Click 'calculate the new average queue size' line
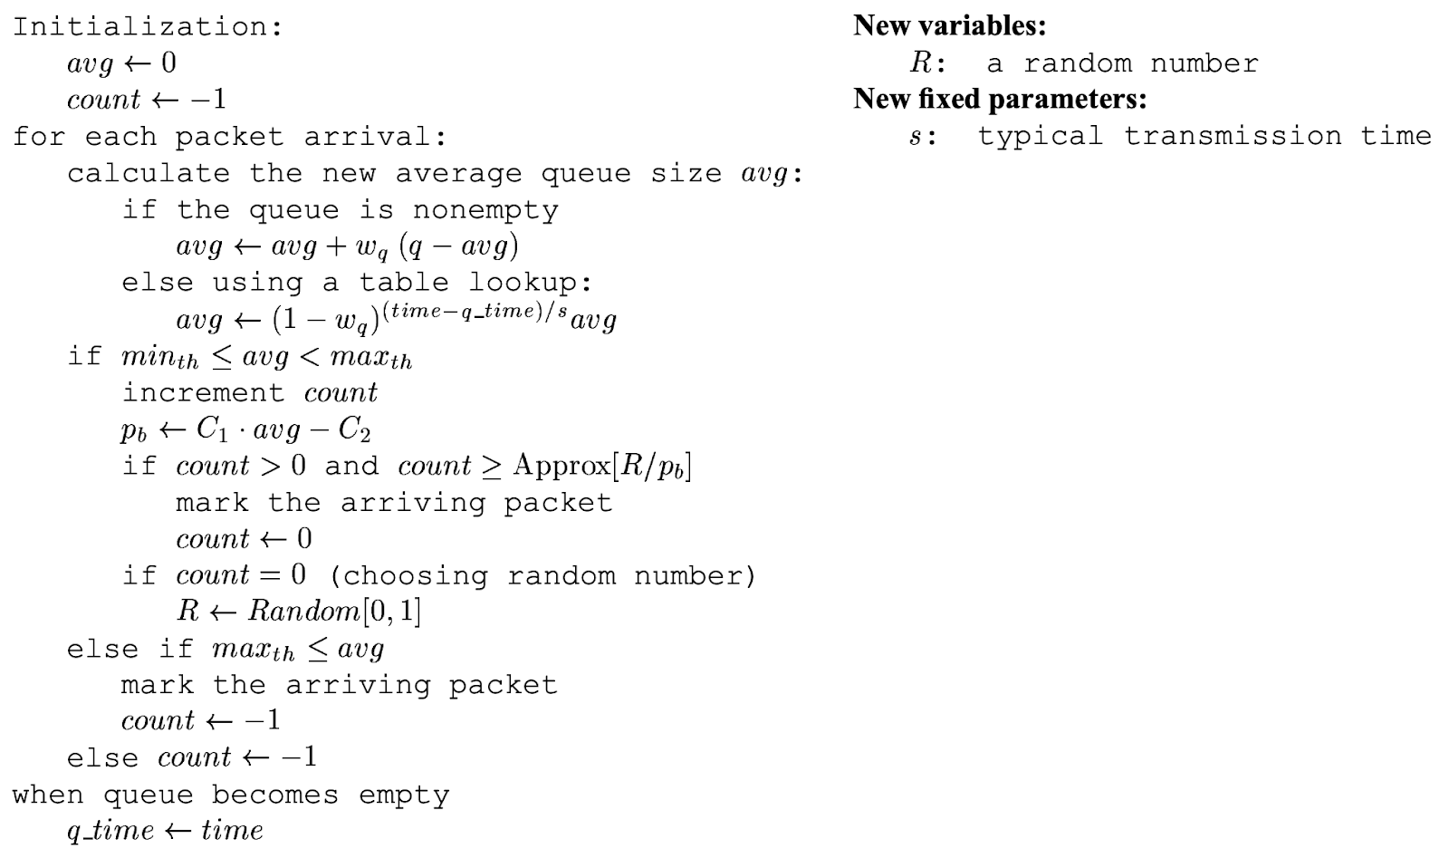 435,173
